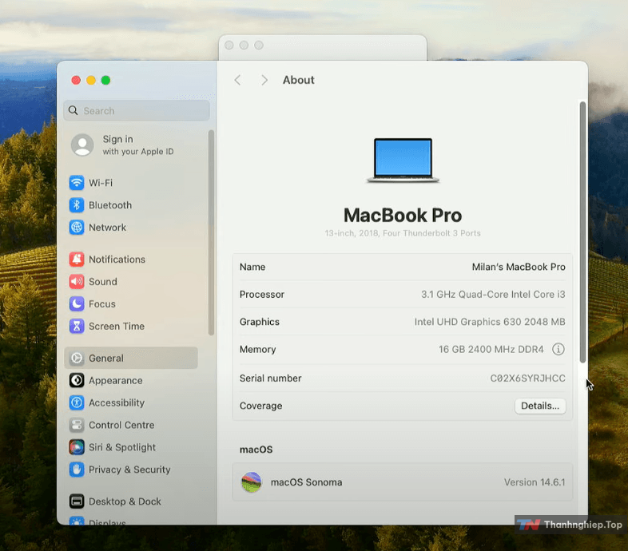Open Control Centre sidebar label

(x=121, y=425)
